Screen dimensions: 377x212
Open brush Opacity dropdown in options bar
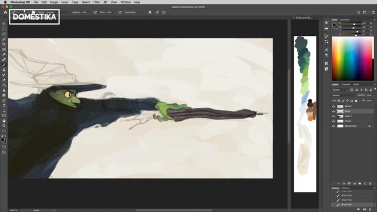coord(90,12)
